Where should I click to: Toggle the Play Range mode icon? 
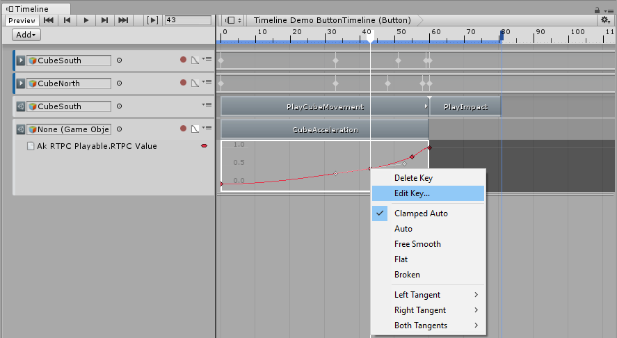pos(154,20)
